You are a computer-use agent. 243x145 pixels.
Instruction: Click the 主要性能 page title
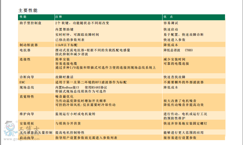(x=28, y=10)
